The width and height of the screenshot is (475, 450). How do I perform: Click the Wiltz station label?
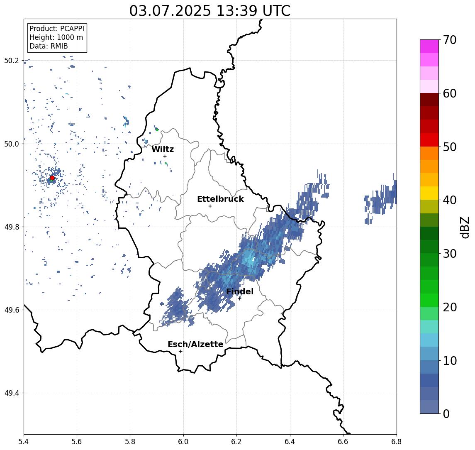click(163, 149)
